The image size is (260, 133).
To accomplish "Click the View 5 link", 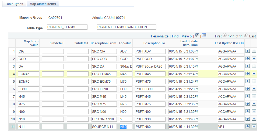I will 187,36.
